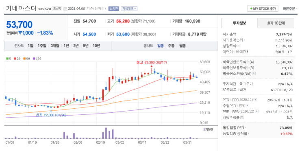The height and width of the screenshot is (151, 302).
Task: Switch to the 투자정보 tab
Action: pos(239,23)
